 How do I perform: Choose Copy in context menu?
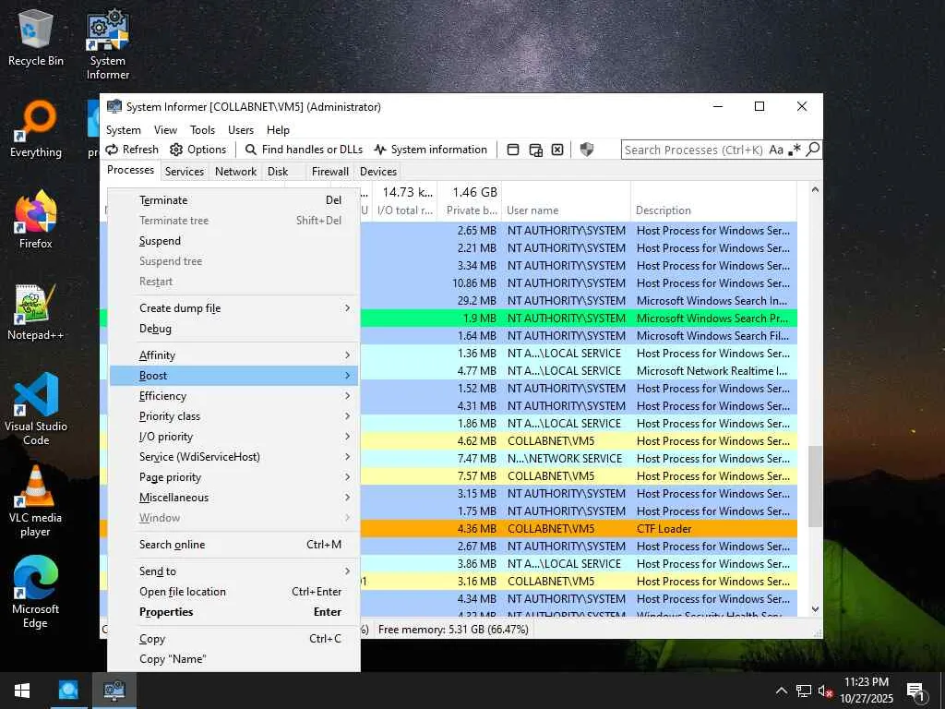click(x=233, y=639)
